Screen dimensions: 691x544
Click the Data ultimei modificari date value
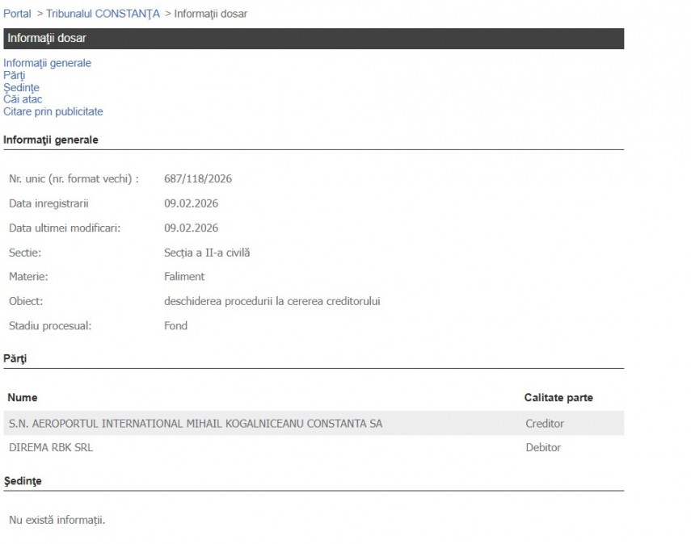[191, 228]
